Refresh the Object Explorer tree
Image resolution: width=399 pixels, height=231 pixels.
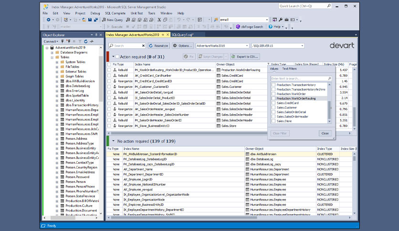(x=86, y=41)
